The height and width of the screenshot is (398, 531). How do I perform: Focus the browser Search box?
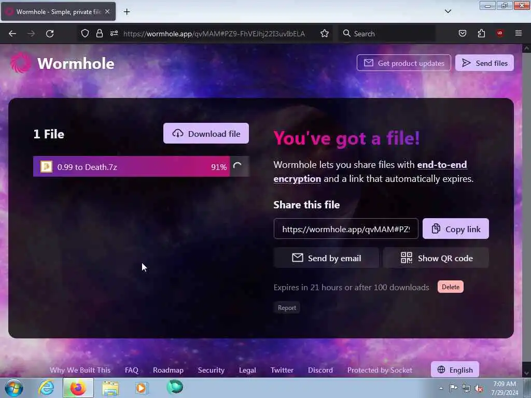pyautogui.click(x=387, y=34)
